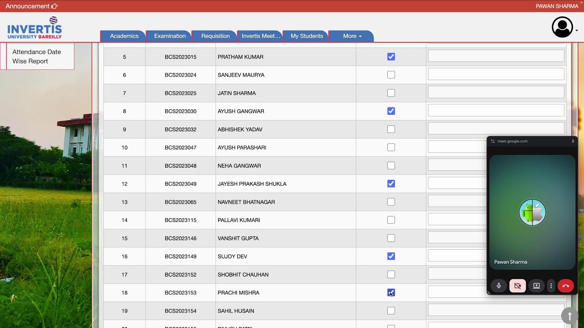Go to the Requisition tab
Image resolution: width=584 pixels, height=328 pixels.
[215, 36]
